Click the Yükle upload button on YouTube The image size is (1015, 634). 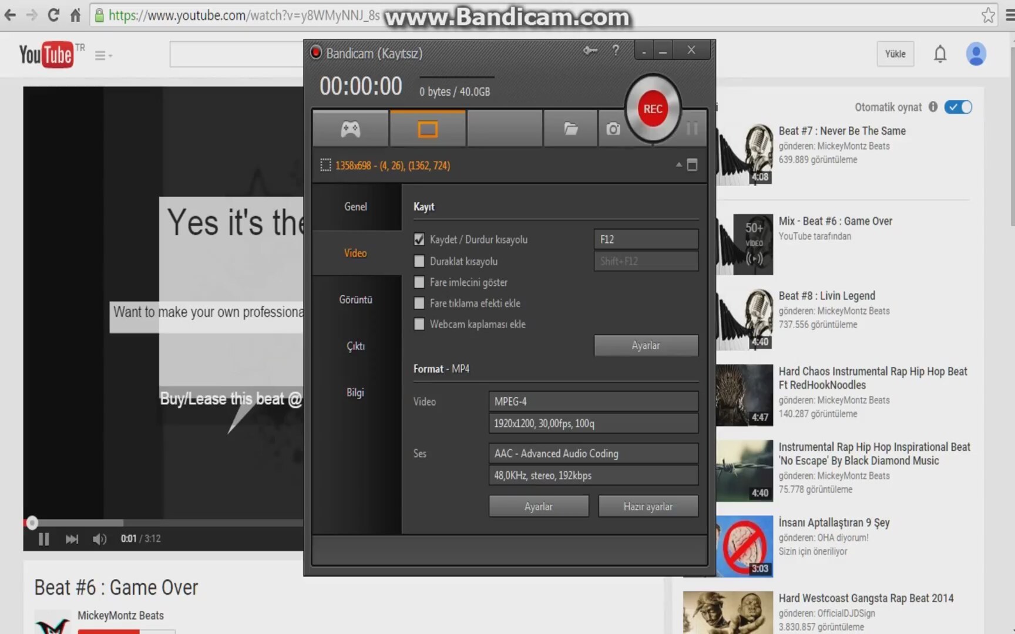(895, 54)
